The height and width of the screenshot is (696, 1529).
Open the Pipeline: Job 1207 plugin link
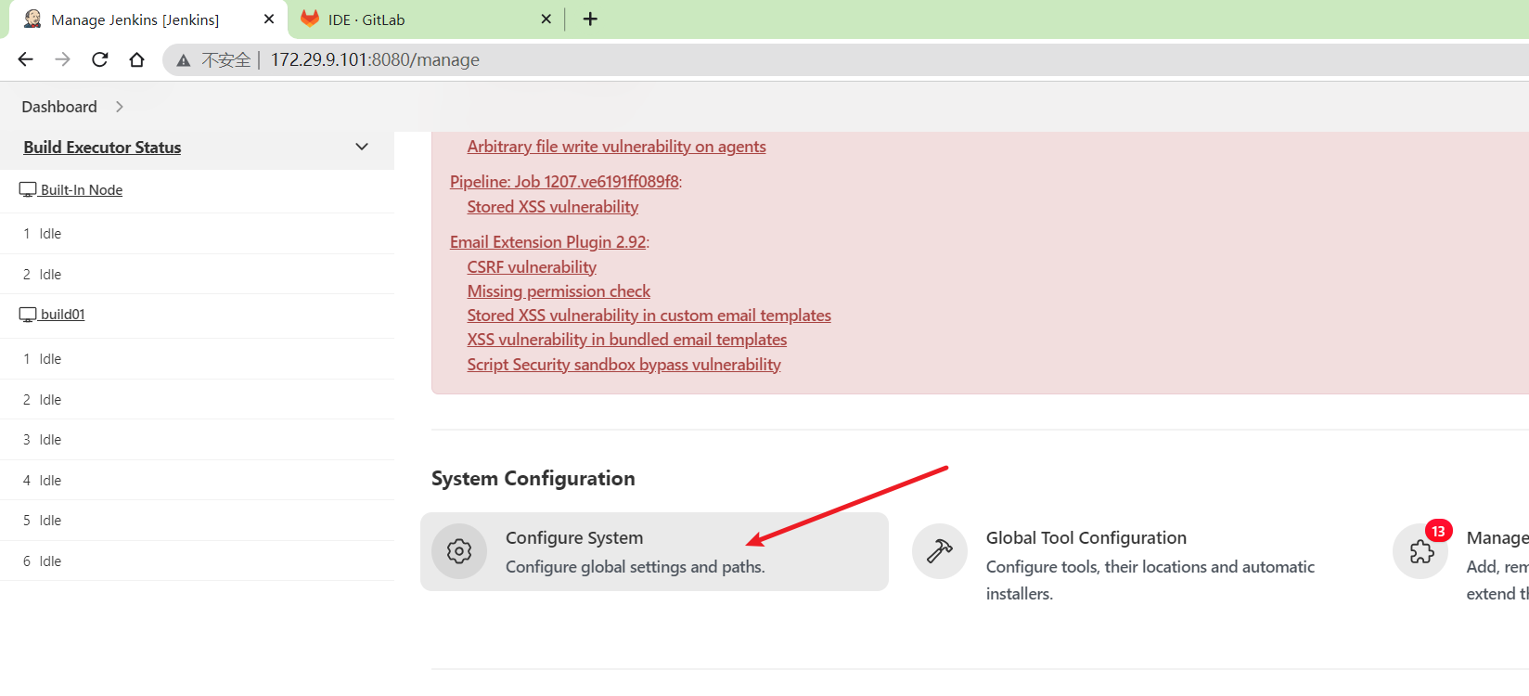[x=564, y=182]
